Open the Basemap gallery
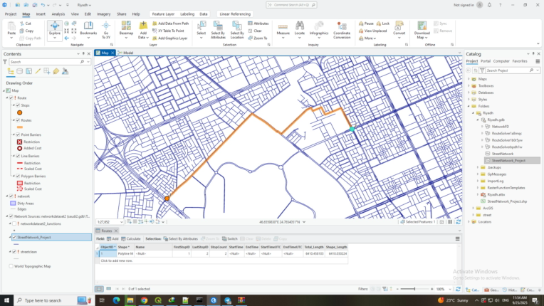 click(x=126, y=28)
